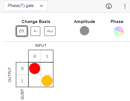Click the empty cell input 0 output 1
This screenshot has height=101, width=130.
click(x=35, y=81)
